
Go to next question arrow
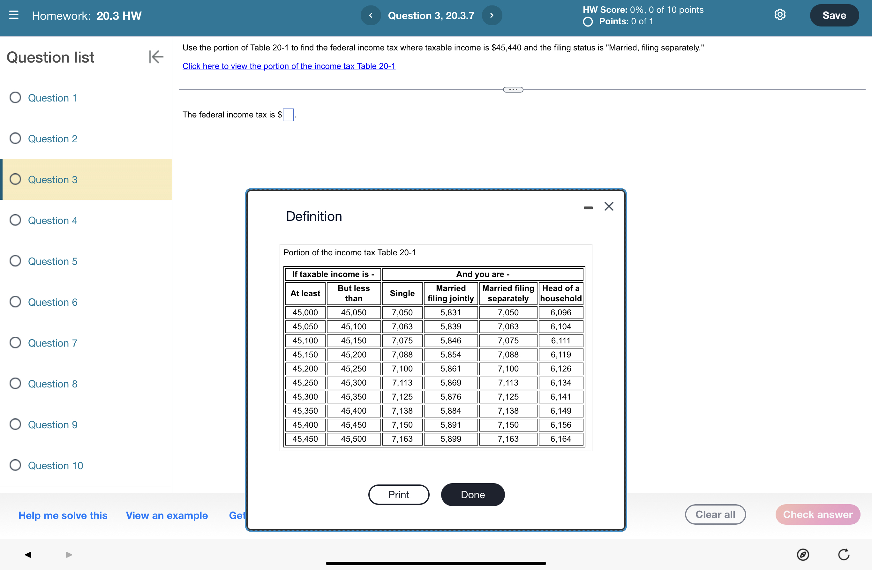point(492,15)
